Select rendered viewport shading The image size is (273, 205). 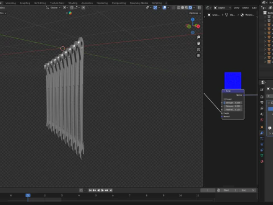(x=191, y=7)
